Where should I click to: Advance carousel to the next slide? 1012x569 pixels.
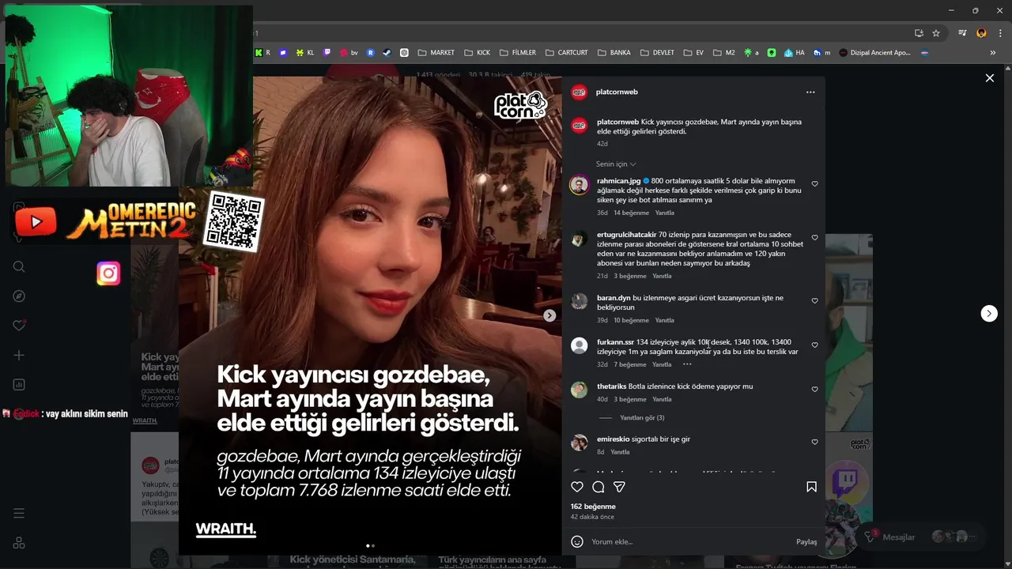coord(549,315)
